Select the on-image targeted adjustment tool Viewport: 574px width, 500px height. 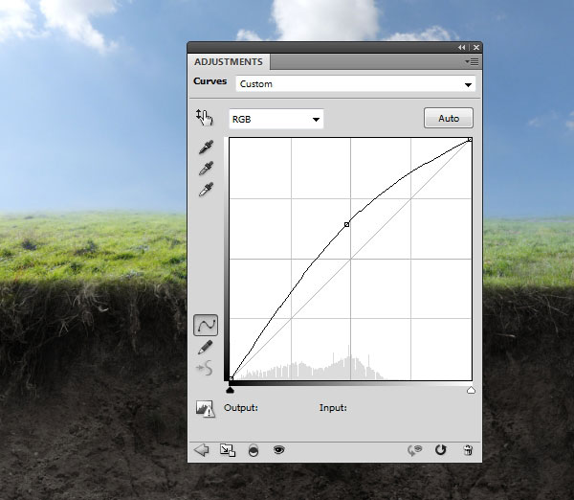[x=205, y=117]
